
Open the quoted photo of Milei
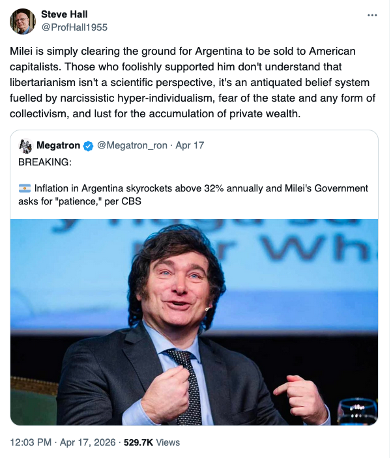[194, 322]
